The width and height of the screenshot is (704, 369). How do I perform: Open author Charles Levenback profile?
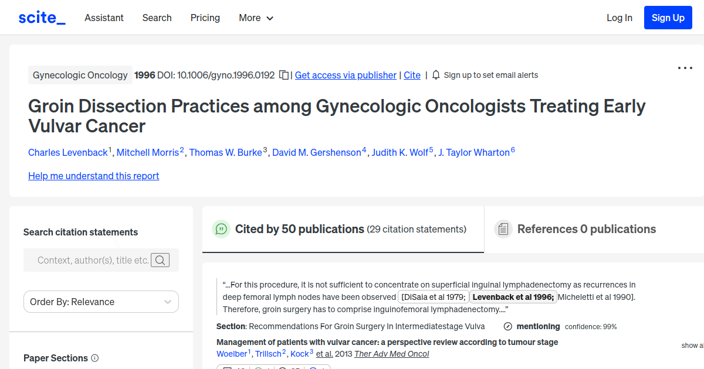[x=68, y=152]
